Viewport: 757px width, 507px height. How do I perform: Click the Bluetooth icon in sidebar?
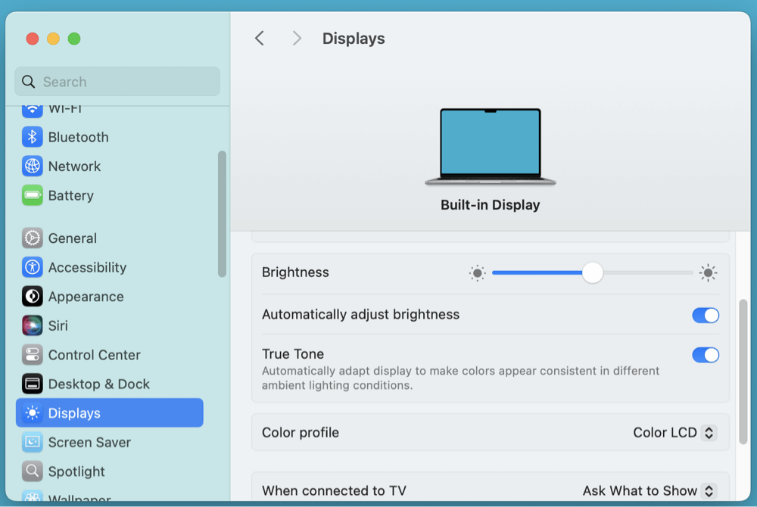click(x=32, y=137)
